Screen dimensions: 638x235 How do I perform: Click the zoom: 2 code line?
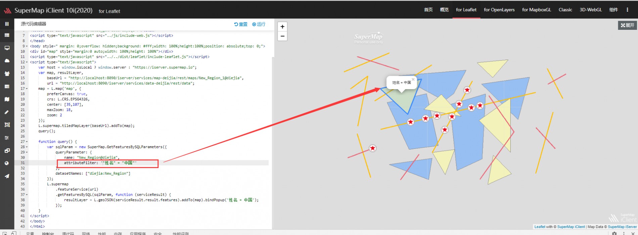pos(54,115)
